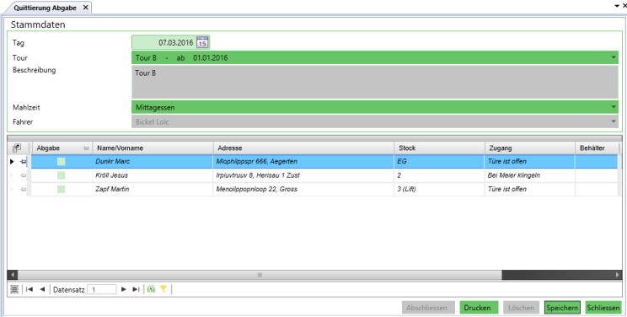627x317 pixels.
Task: Click address Menoilppopnloop 22, Gross
Action: pyautogui.click(x=304, y=189)
